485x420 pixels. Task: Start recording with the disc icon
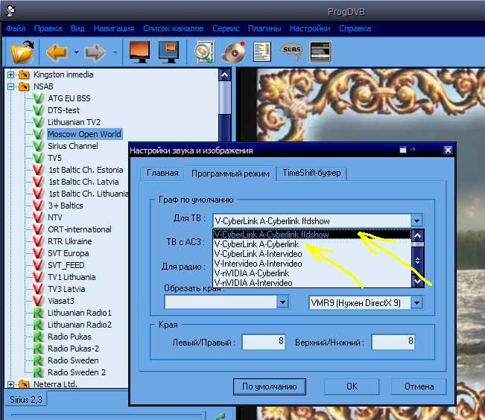click(x=233, y=52)
